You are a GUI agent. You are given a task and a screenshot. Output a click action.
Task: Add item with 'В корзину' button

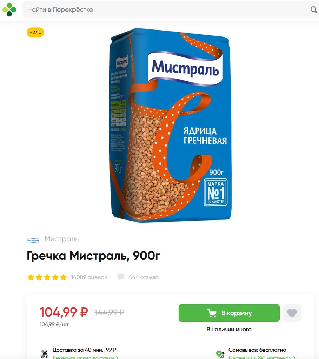[x=229, y=313]
